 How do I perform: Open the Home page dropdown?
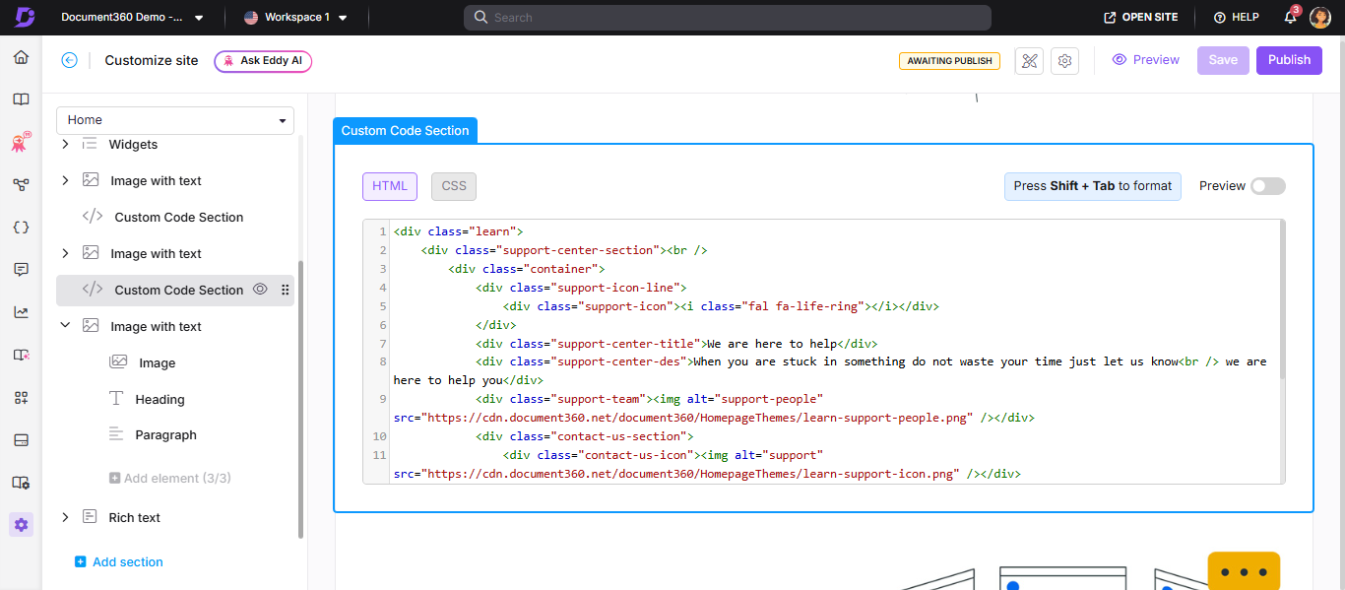pos(175,120)
